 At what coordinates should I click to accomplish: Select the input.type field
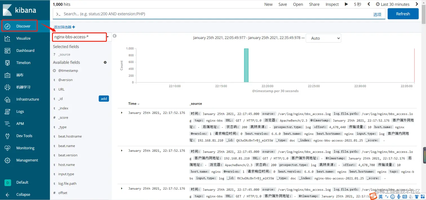pos(66,174)
